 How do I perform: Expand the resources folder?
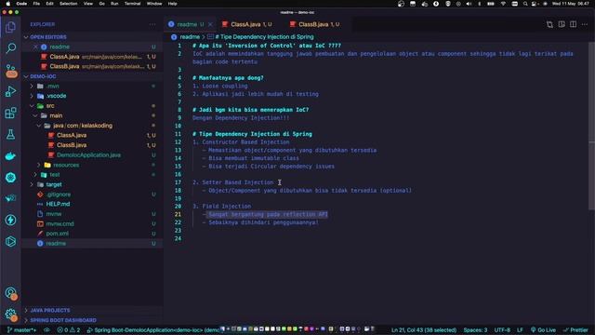(x=66, y=165)
